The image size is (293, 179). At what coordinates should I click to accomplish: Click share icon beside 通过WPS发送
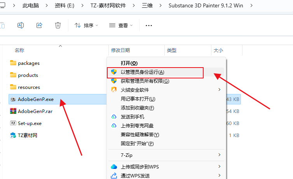114,176
